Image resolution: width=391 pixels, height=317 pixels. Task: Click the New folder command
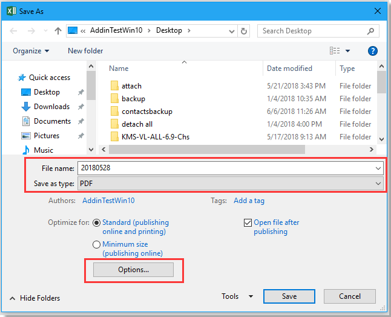(85, 51)
